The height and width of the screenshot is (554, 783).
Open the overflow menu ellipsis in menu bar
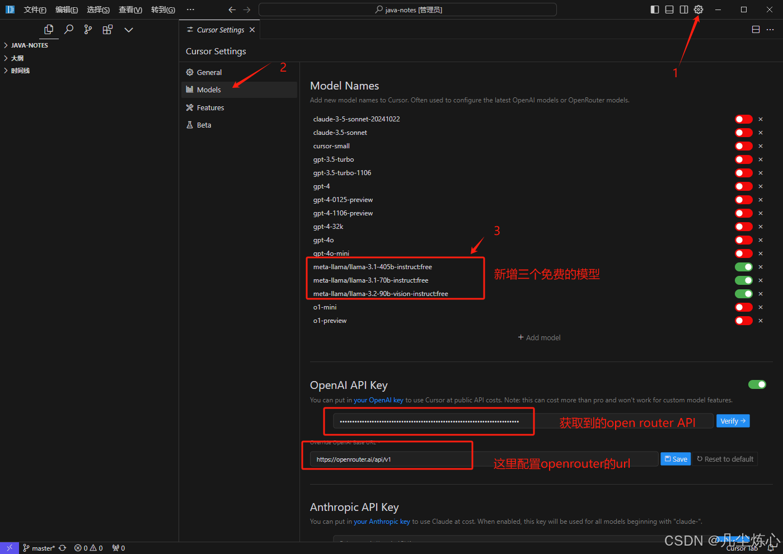click(x=190, y=10)
